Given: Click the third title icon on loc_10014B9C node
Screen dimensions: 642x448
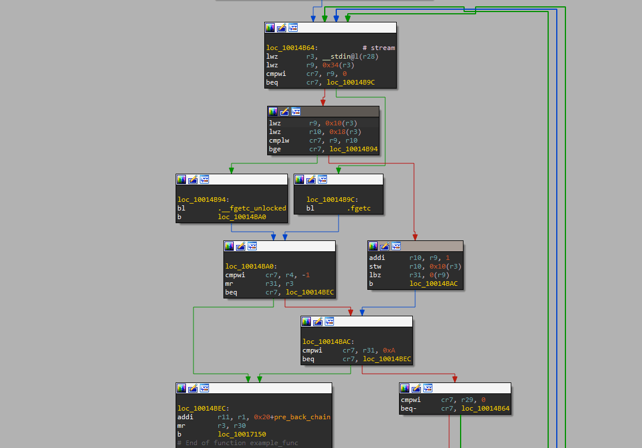Looking at the screenshot, I should pyautogui.click(x=322, y=179).
